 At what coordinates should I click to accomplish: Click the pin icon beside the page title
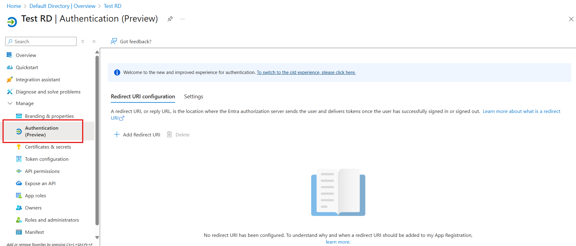tap(170, 19)
